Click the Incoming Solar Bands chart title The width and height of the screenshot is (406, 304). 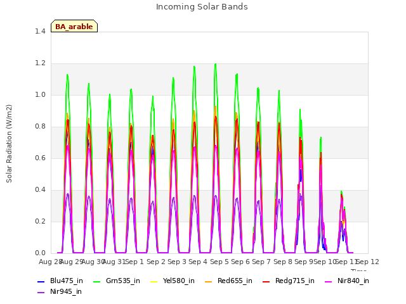click(202, 7)
